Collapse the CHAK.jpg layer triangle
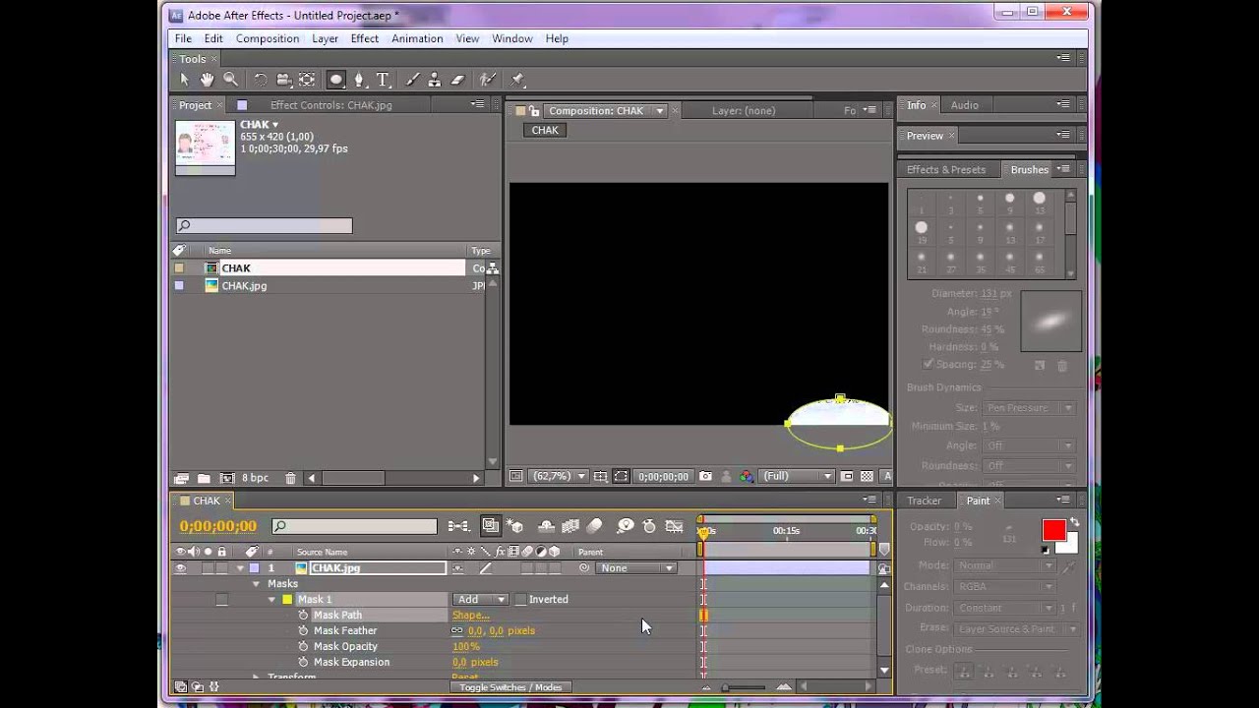The width and height of the screenshot is (1259, 708). click(x=240, y=568)
